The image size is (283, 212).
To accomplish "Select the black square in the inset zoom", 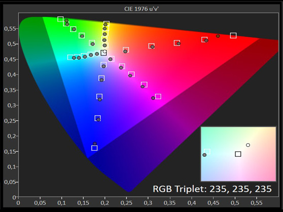I will tap(238, 154).
